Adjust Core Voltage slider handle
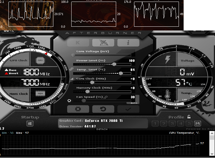215x158 pixels. pos(73,55)
